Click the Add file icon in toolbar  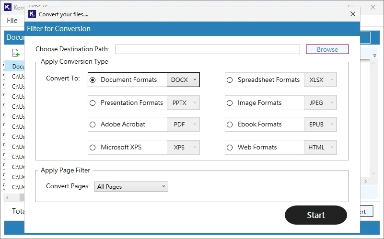(x=15, y=53)
